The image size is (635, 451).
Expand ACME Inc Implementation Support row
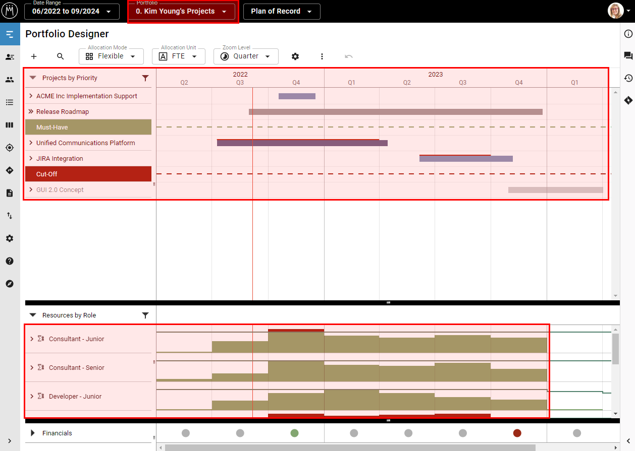(31, 96)
